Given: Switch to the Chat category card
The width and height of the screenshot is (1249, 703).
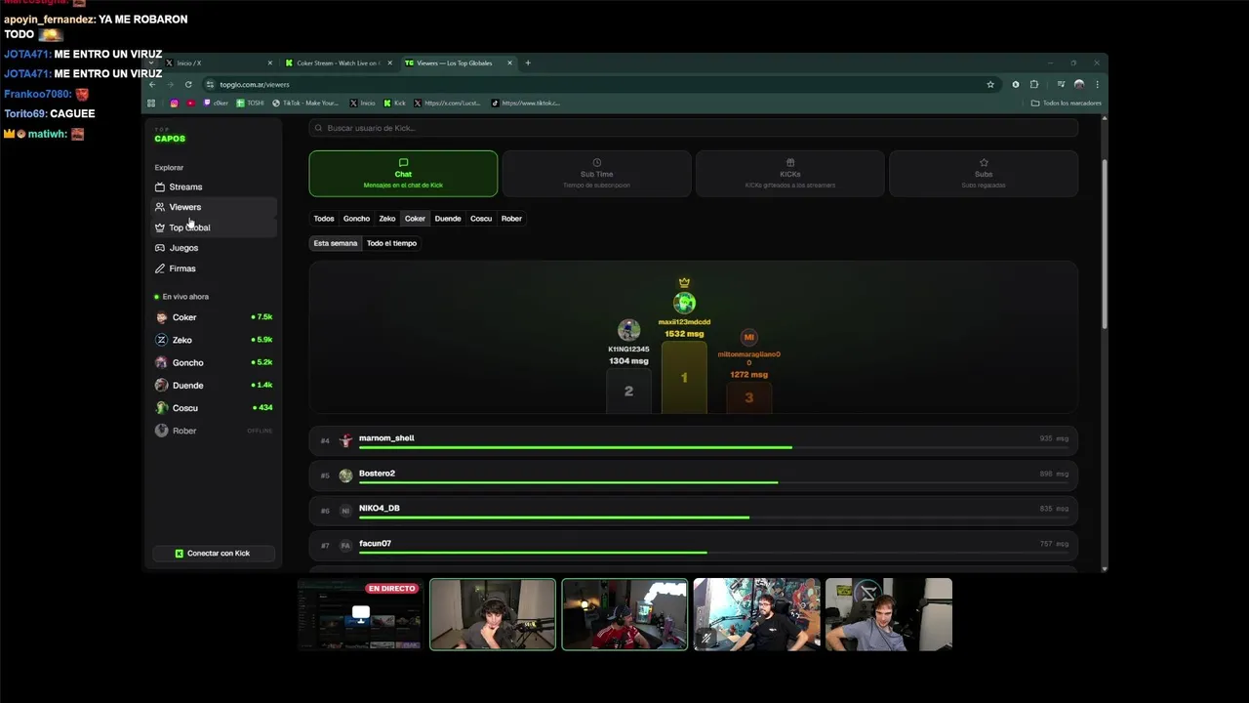Looking at the screenshot, I should tap(403, 173).
